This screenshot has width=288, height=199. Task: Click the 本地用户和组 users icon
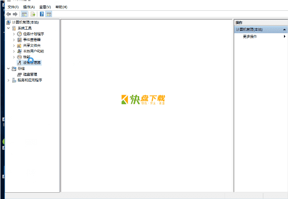pyautogui.click(x=19, y=51)
